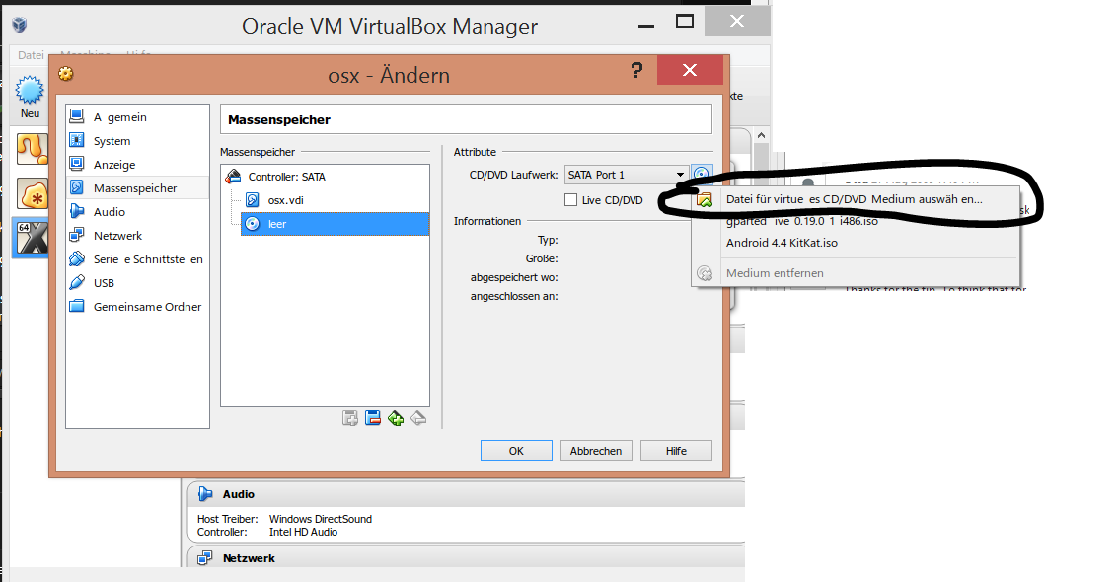
Task: Select the Massenspeicher storage category
Action: (x=137, y=187)
